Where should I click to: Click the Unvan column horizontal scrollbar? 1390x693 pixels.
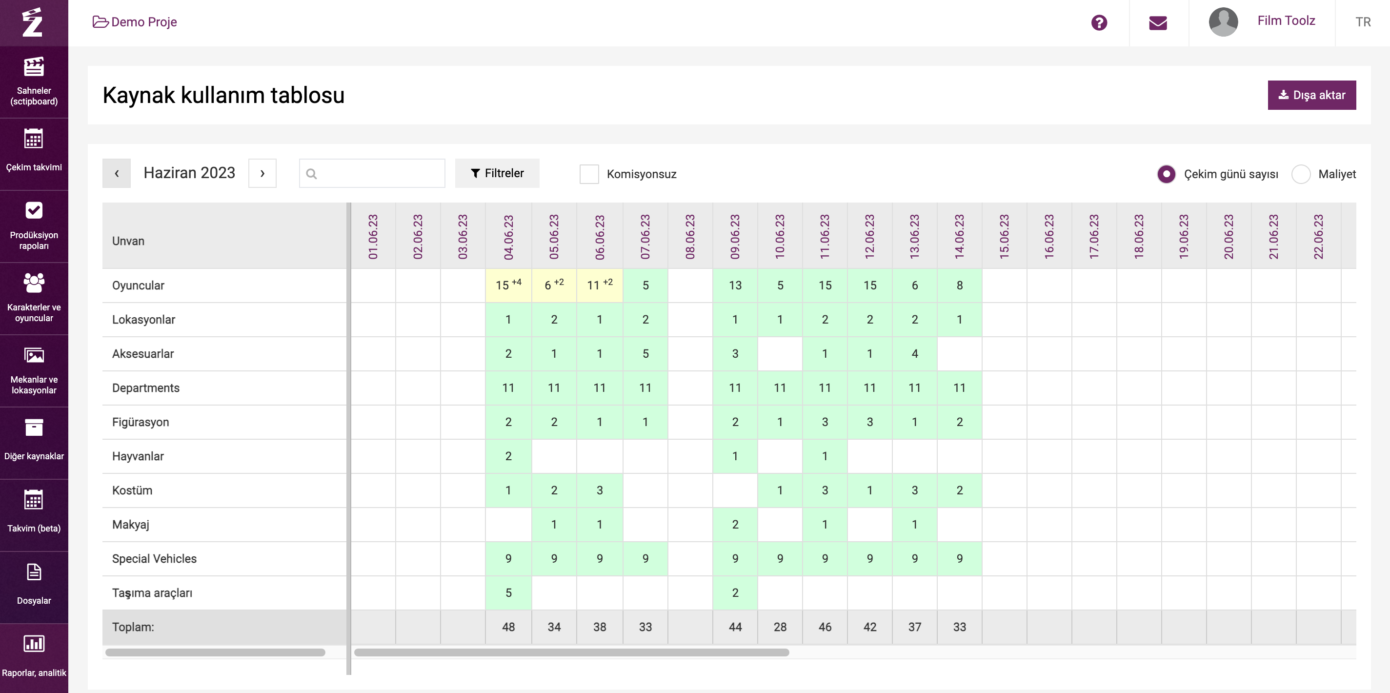click(215, 652)
